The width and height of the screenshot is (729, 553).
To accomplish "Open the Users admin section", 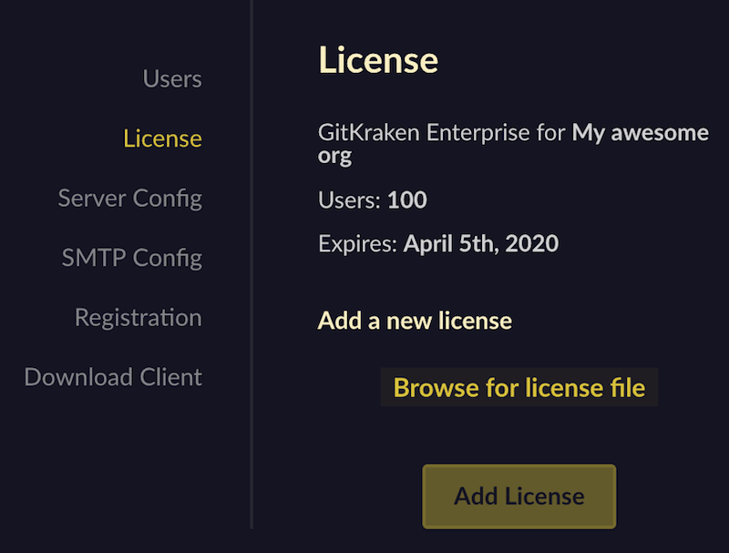I will 172,79.
